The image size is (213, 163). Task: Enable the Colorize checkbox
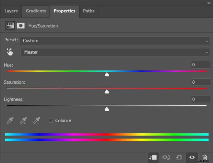51,121
